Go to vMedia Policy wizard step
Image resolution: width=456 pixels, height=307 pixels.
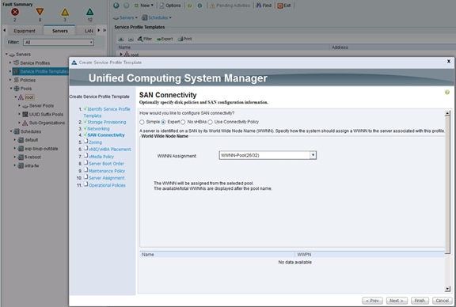[x=101, y=157]
